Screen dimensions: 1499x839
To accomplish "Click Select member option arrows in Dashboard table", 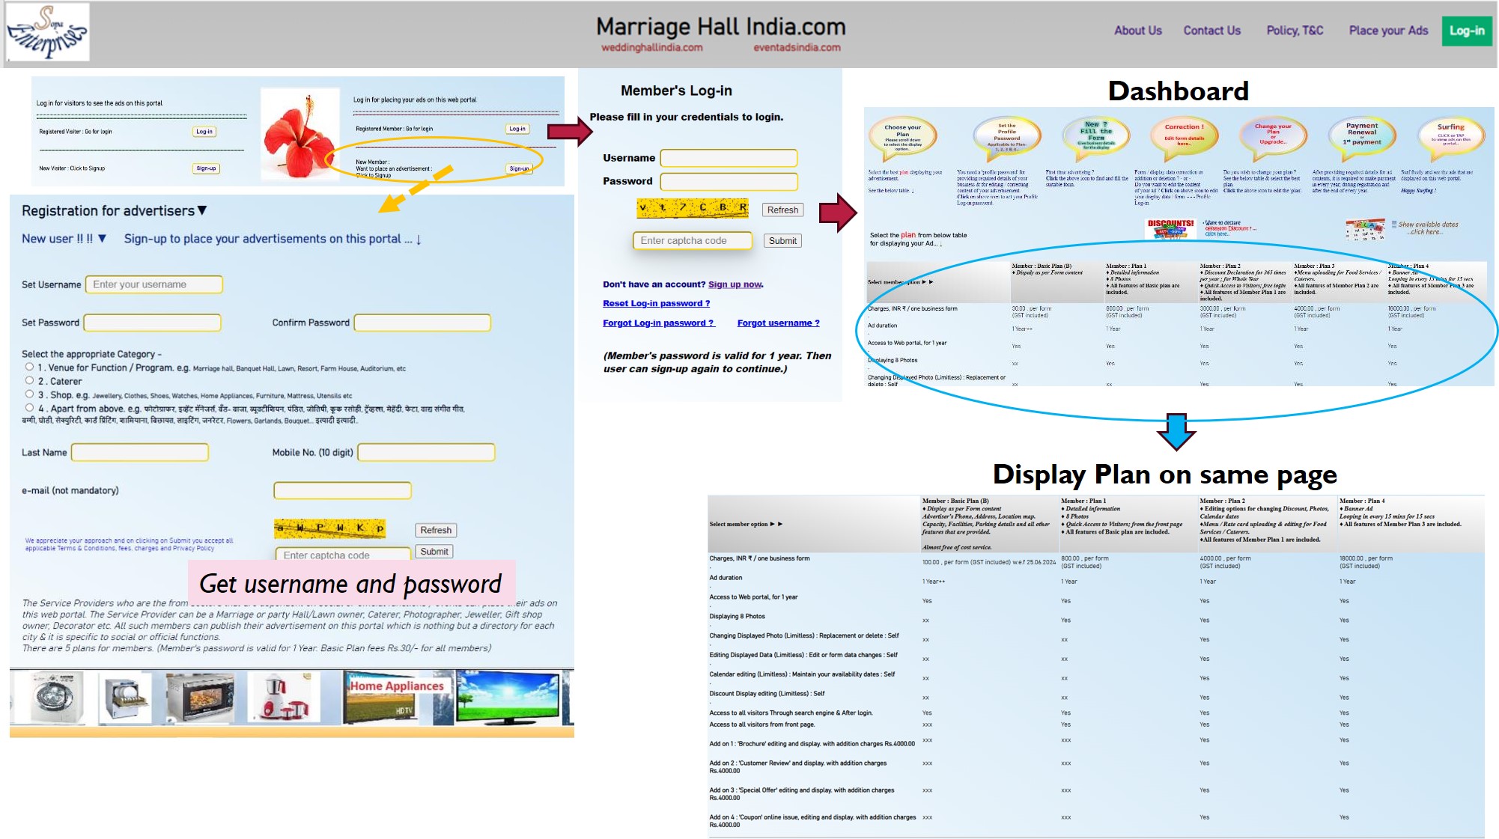I will click(x=927, y=282).
